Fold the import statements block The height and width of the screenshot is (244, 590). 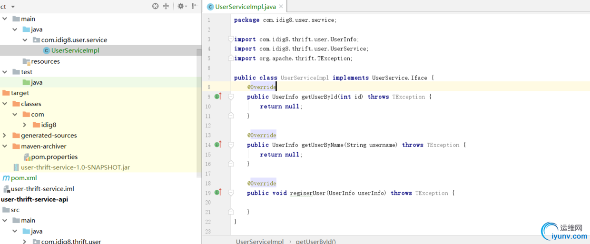[x=231, y=39]
